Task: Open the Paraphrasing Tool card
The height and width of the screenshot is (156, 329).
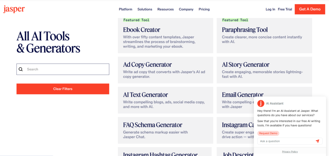Action: [264, 36]
